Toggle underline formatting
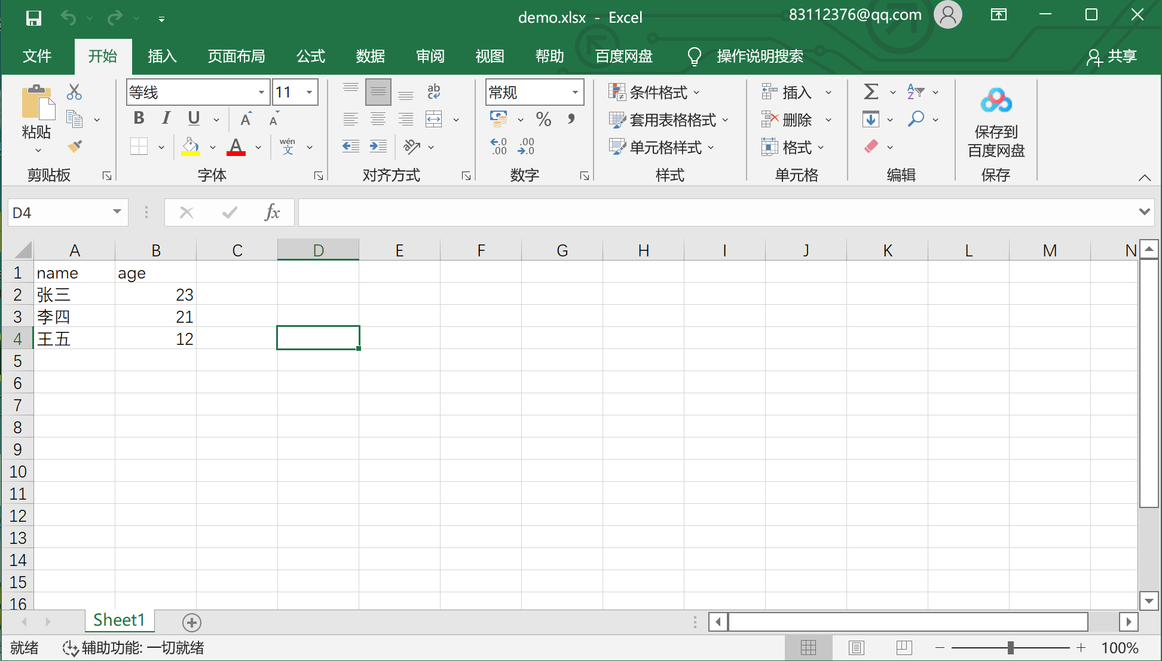Viewport: 1162px width, 661px height. [x=192, y=118]
